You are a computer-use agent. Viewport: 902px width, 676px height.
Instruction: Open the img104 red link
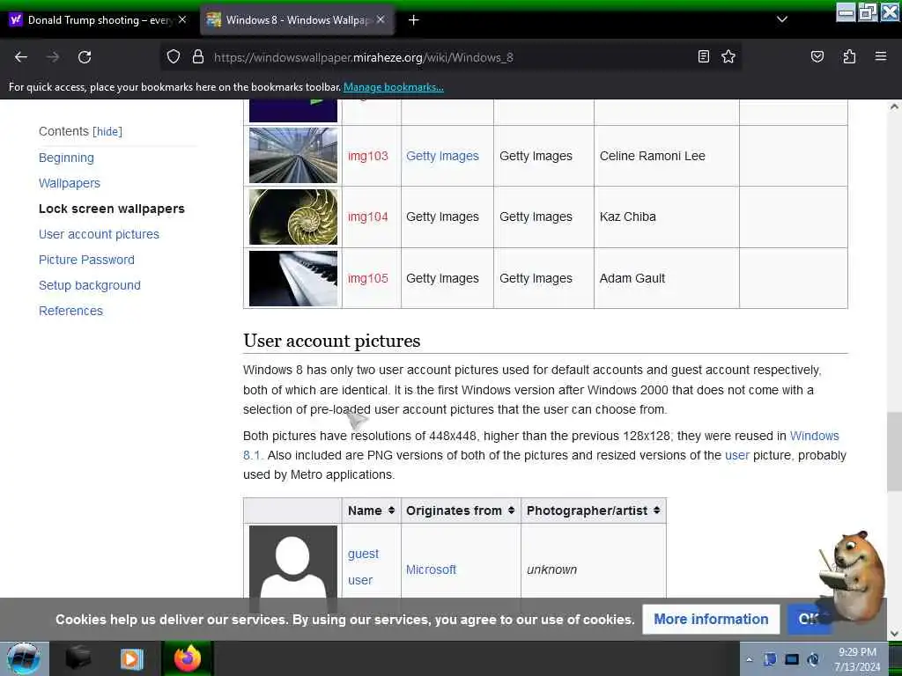(367, 217)
